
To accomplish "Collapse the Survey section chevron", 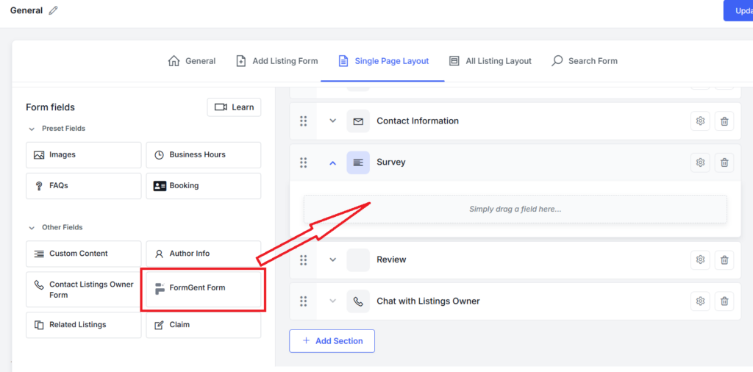I will (332, 162).
